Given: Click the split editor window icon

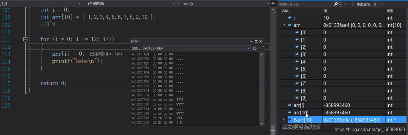Looking at the screenshot, I should 273,3.
